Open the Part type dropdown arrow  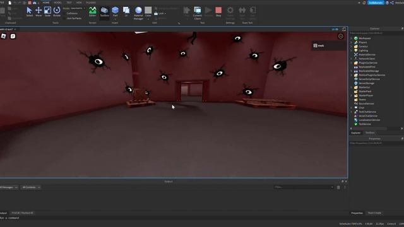(x=115, y=19)
